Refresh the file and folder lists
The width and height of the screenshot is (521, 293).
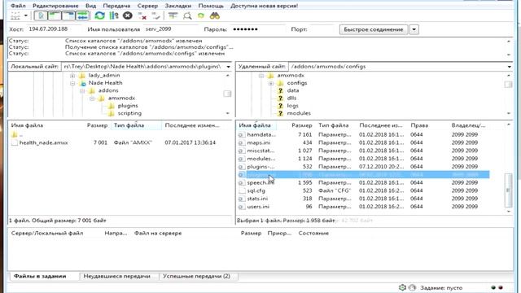(99, 15)
